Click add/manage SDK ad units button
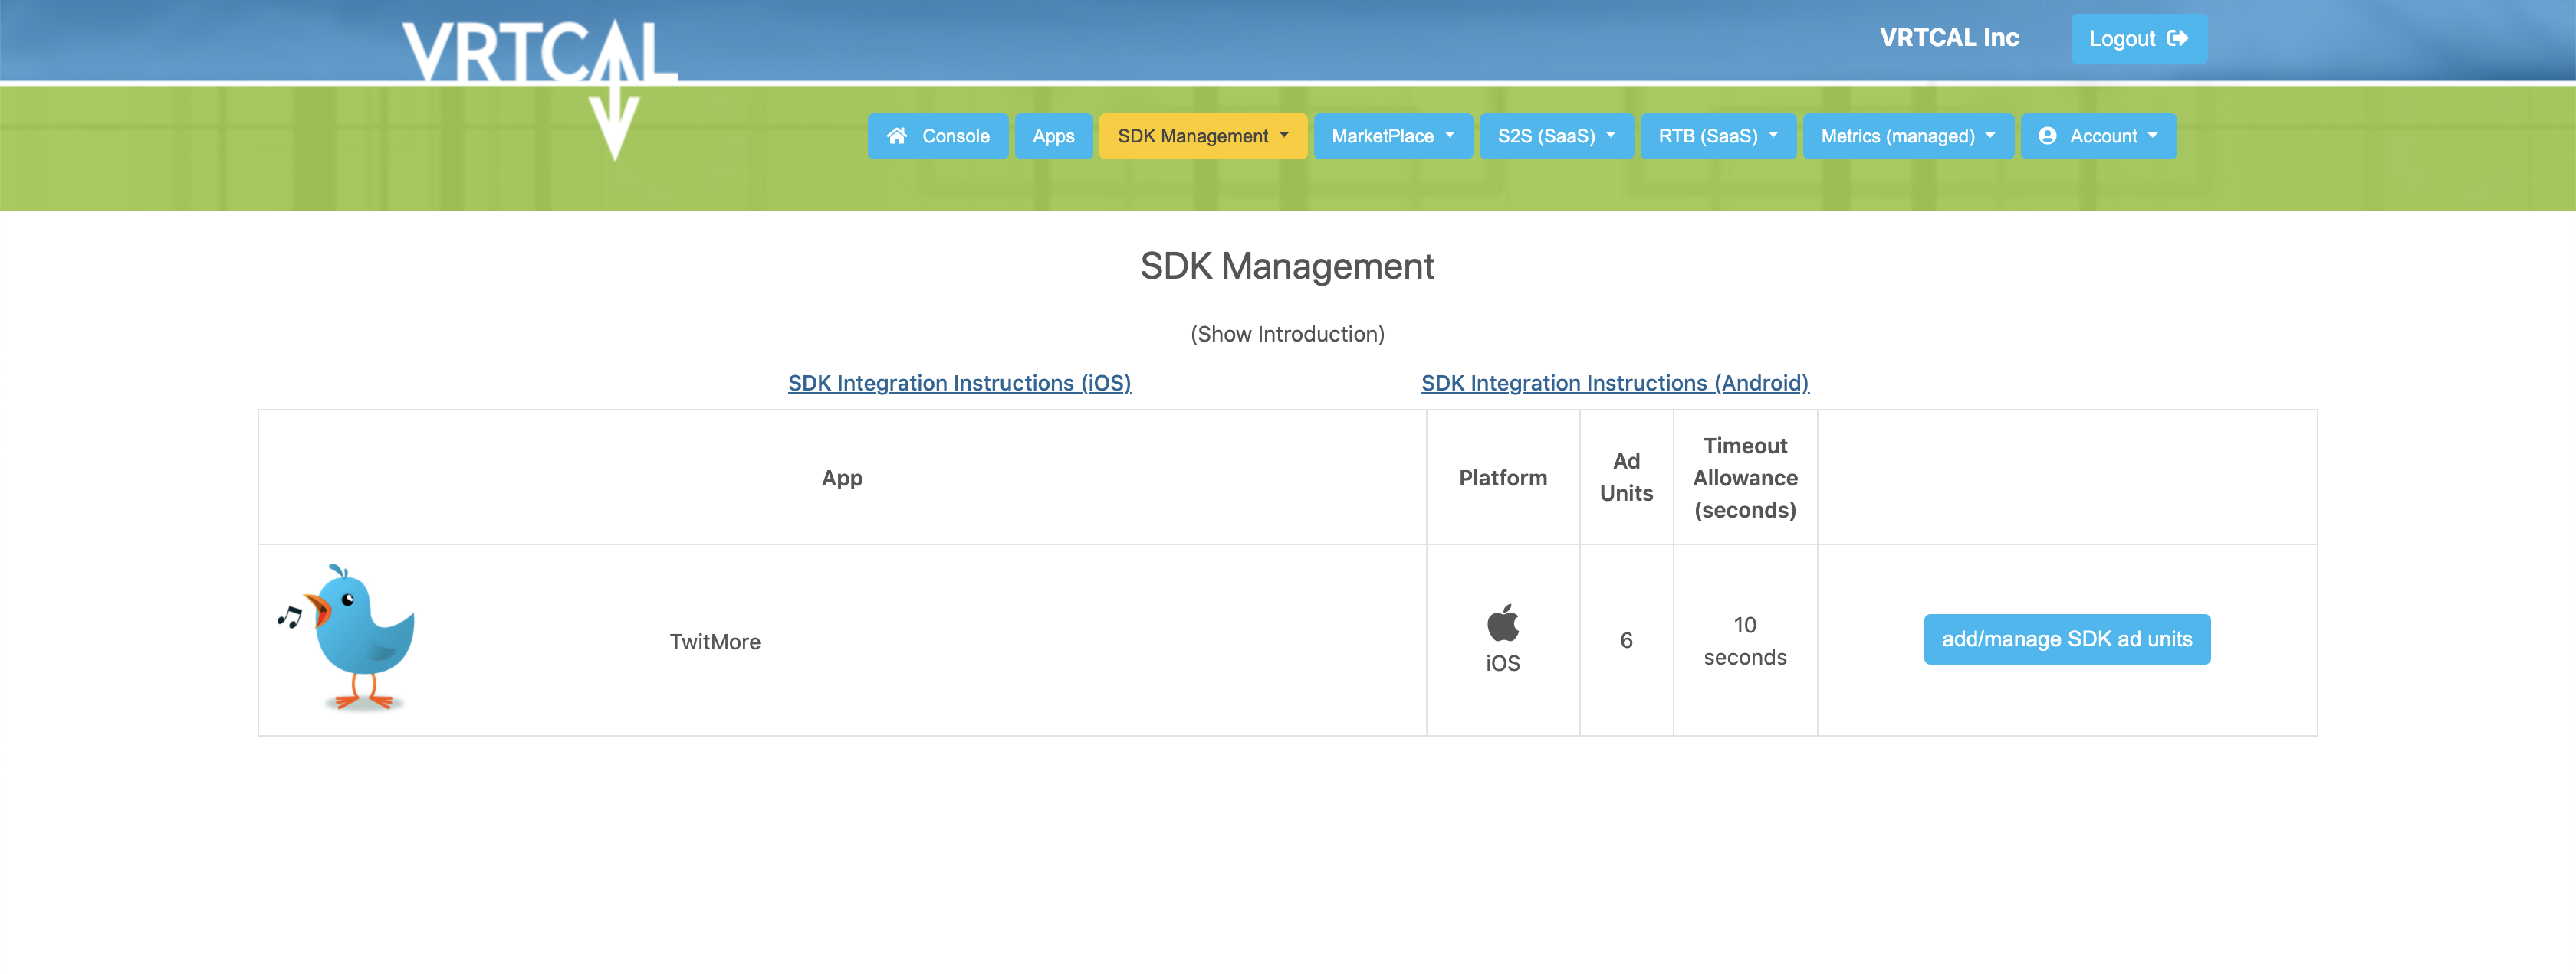The image size is (2576, 974). point(2067,639)
